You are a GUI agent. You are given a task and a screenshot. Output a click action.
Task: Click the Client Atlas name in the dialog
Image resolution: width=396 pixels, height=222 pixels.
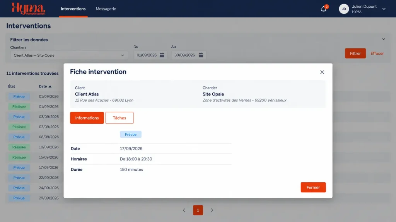coord(87,94)
